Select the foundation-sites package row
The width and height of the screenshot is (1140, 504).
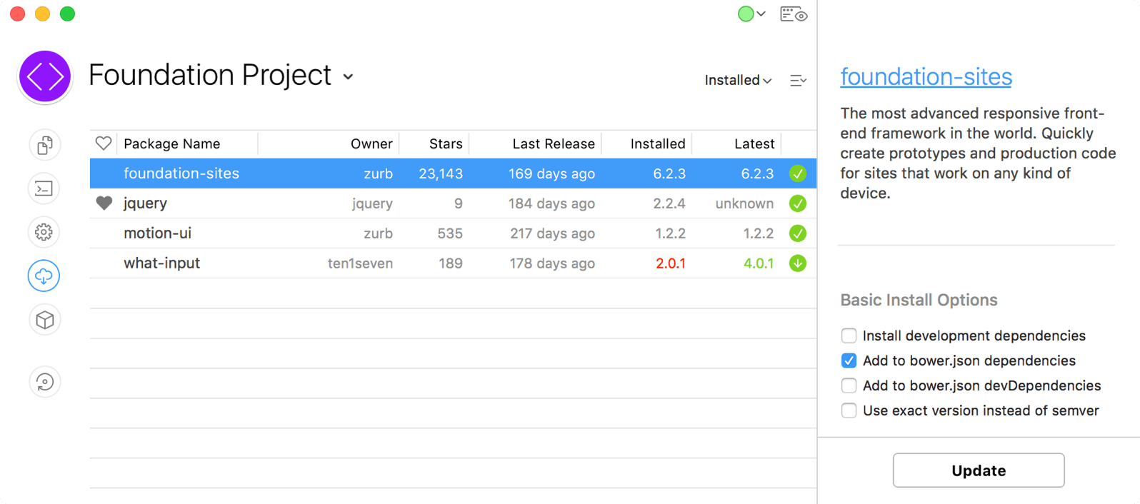tap(453, 173)
